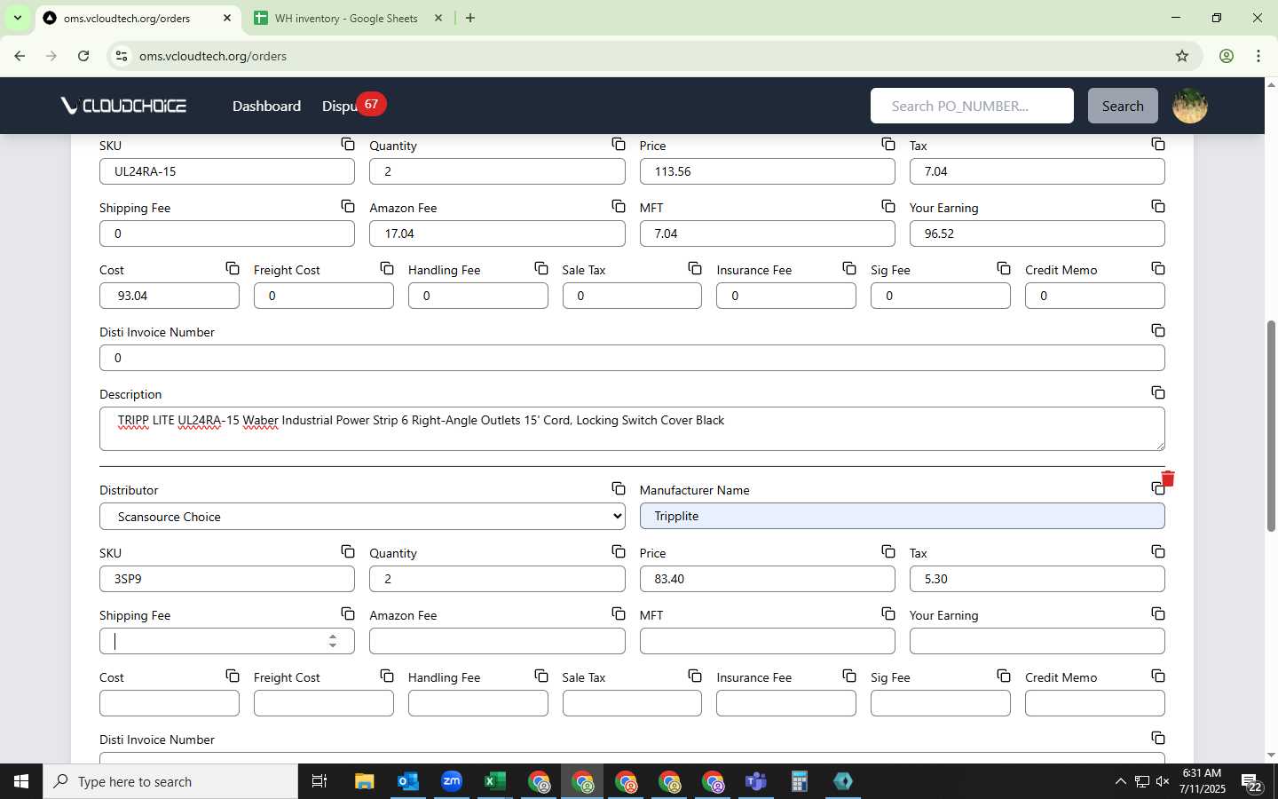Copy the first item's MFT value
1278x799 pixels.
pos(888,206)
